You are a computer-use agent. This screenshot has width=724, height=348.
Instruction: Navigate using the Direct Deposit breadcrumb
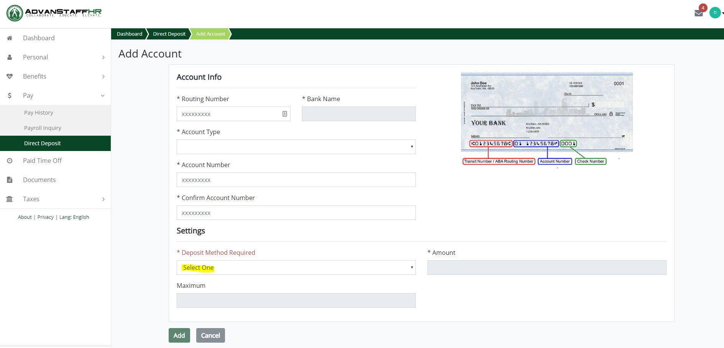coord(169,34)
